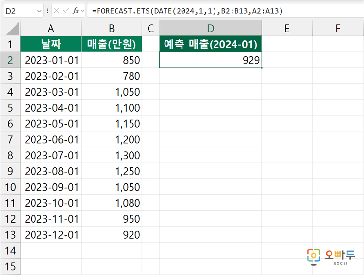
Task: Click date cell 2023-04-01
Action: coord(51,108)
